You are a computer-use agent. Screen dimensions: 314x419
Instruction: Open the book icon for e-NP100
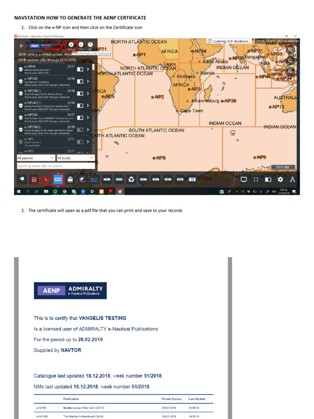pyautogui.click(x=80, y=81)
